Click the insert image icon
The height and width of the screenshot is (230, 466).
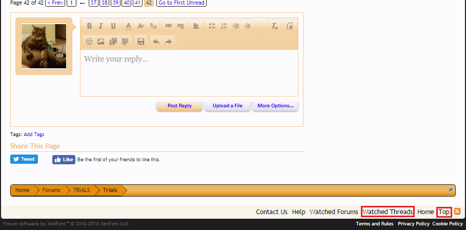click(101, 41)
